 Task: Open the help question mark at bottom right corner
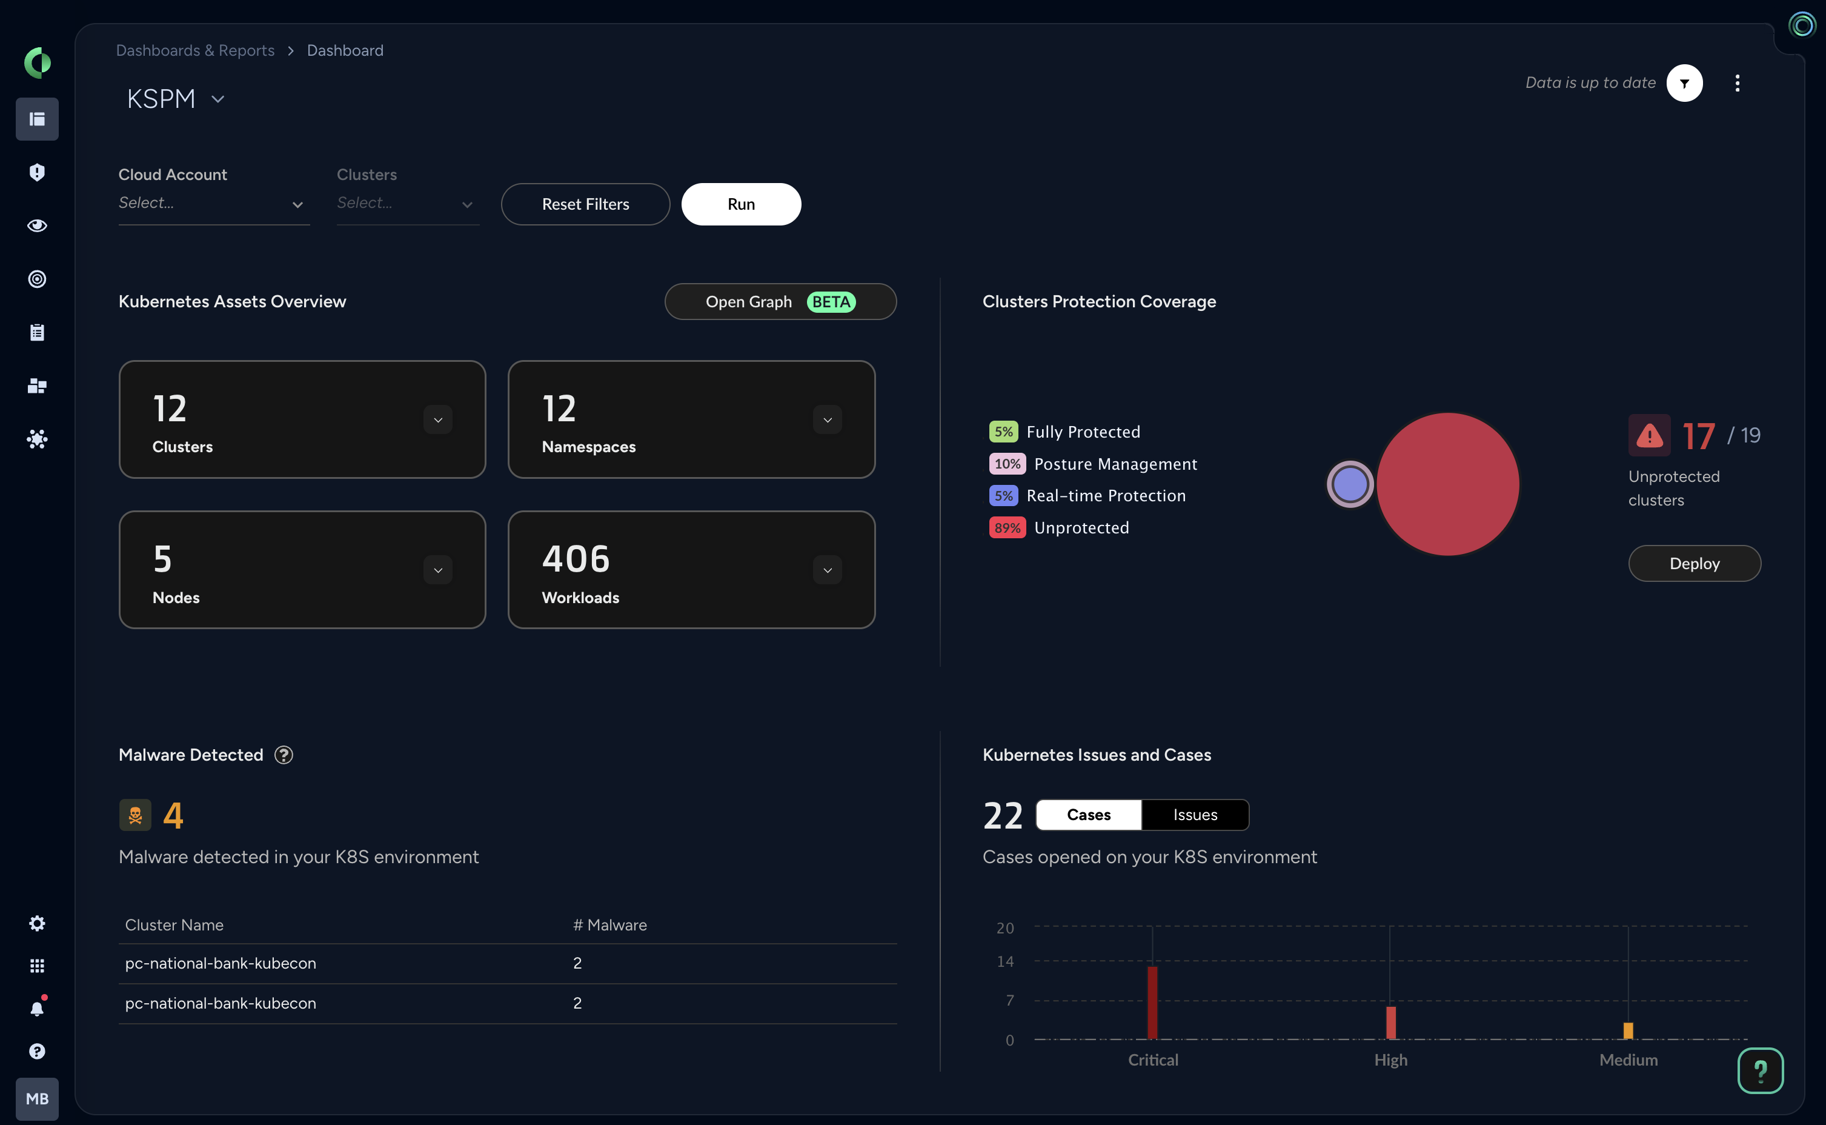click(1760, 1070)
